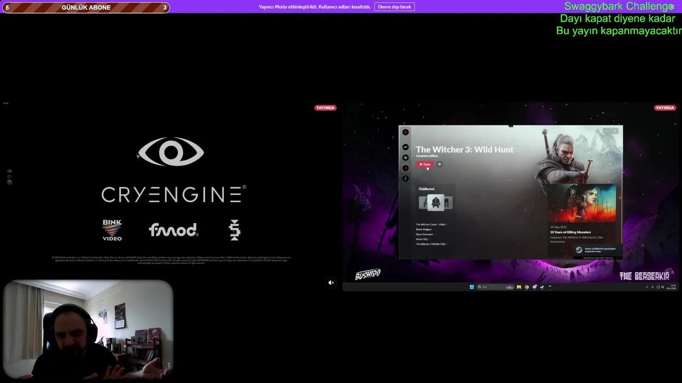Open Mods FAQ link
682x383 pixels.
422,239
